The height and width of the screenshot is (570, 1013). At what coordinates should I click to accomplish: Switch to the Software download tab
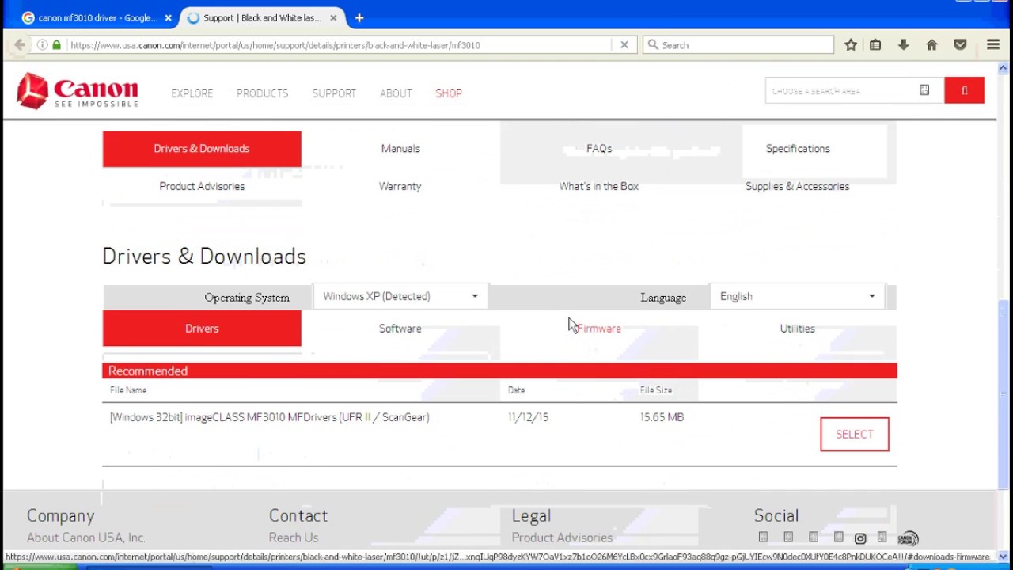click(400, 329)
